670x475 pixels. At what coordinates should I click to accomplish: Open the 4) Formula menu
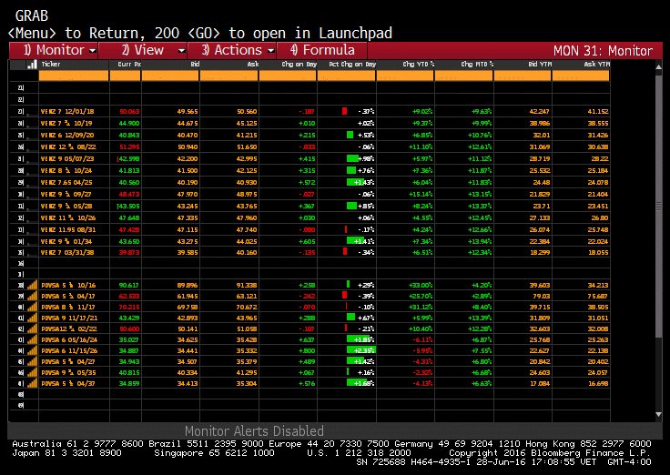click(322, 50)
